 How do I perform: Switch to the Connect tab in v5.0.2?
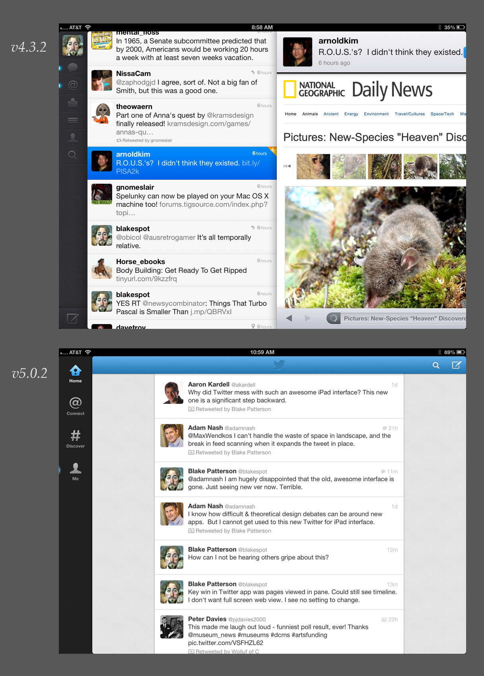pos(76,406)
